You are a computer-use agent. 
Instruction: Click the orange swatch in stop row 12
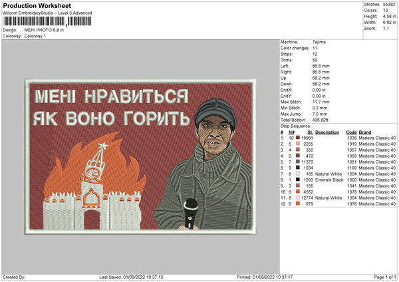[x=298, y=204]
